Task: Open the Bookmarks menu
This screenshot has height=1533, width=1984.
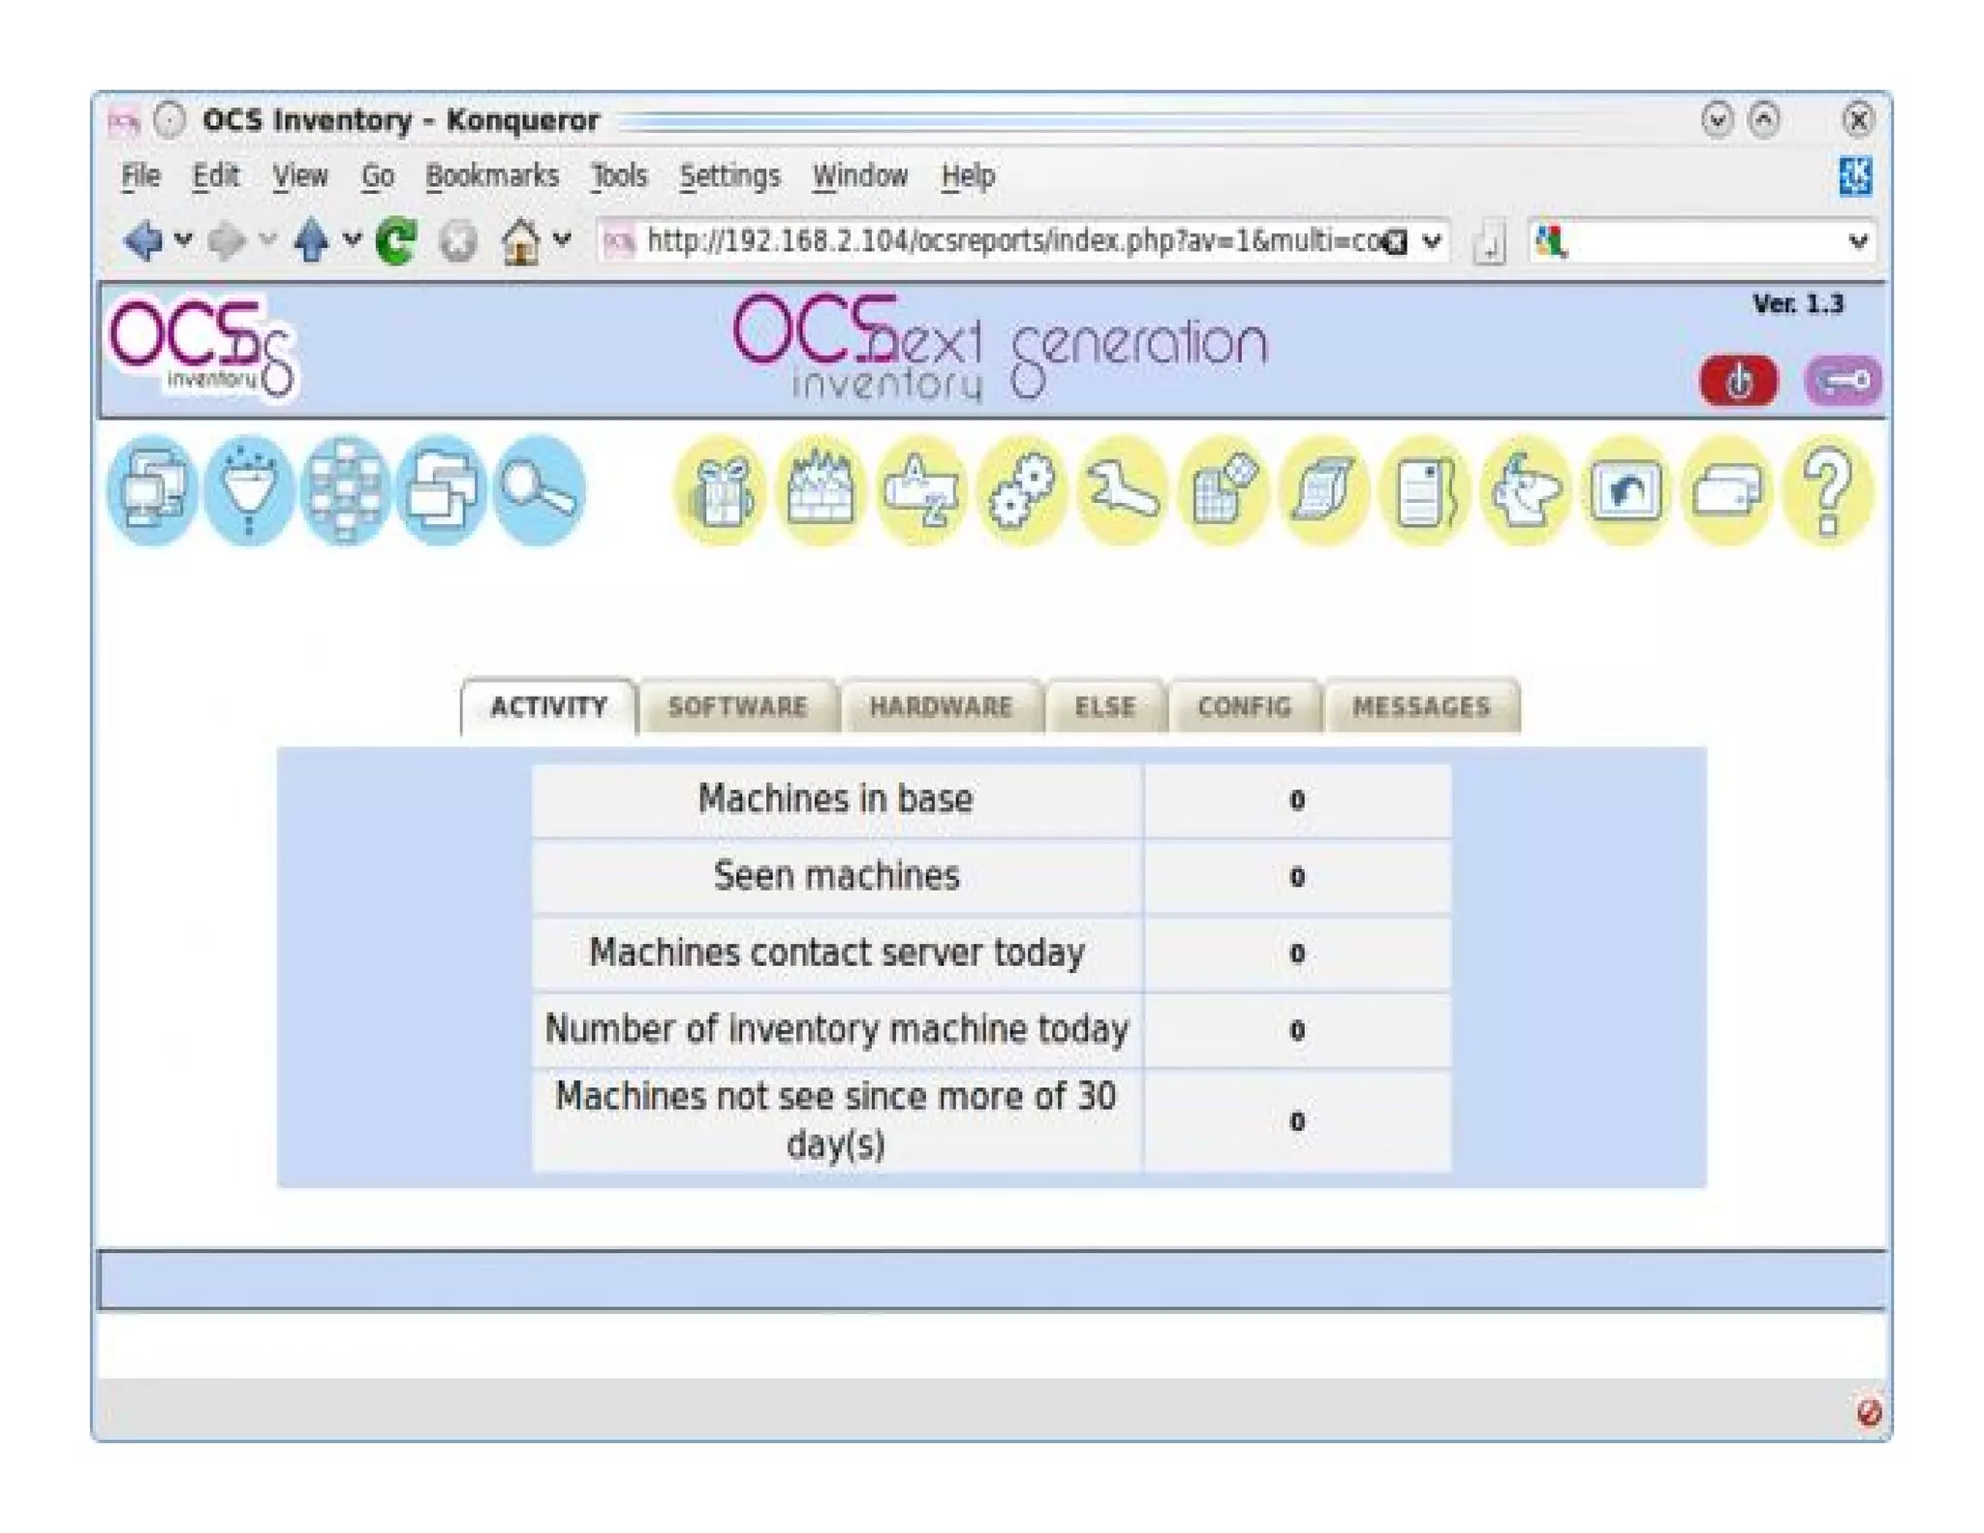Action: point(491,176)
